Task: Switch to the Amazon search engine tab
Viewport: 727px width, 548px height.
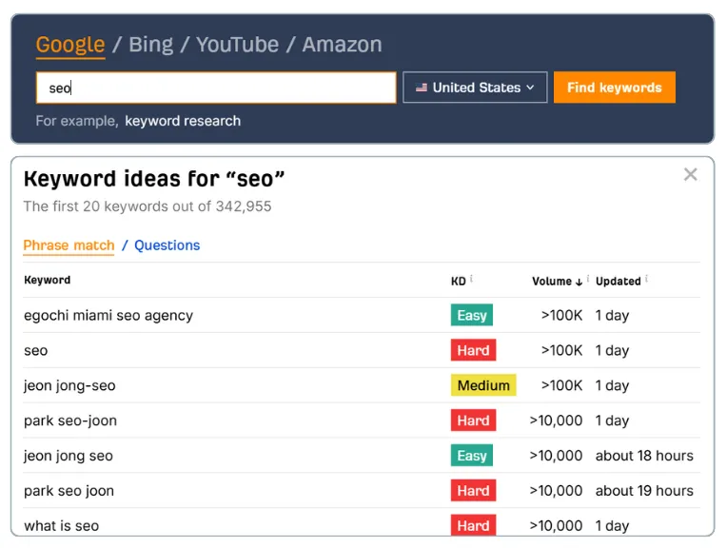Action: point(343,45)
